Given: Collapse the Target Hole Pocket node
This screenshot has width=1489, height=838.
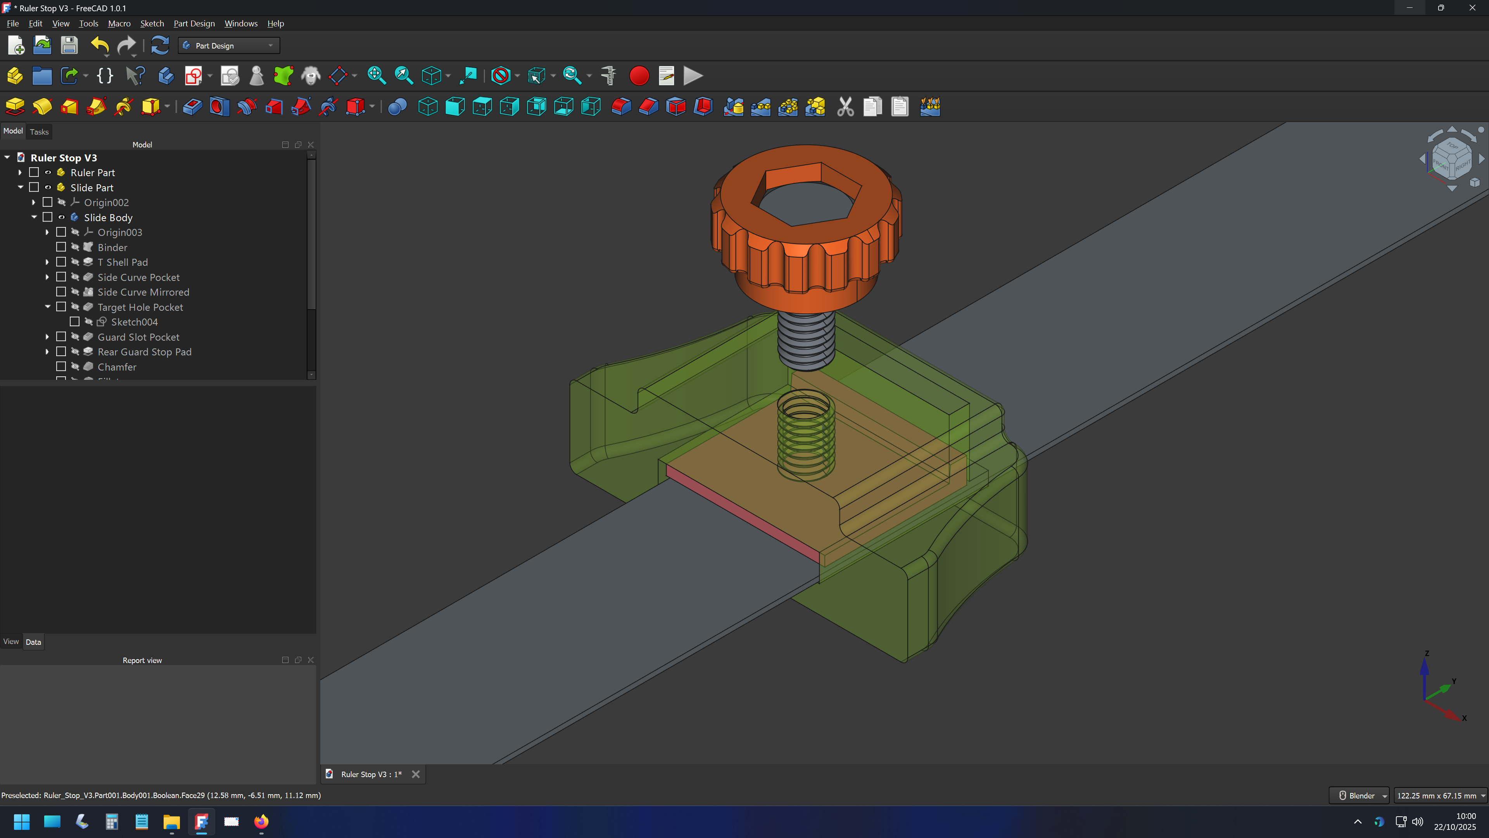Looking at the screenshot, I should [x=47, y=307].
